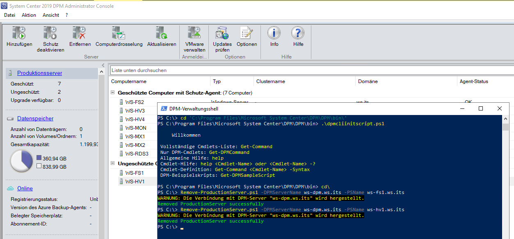Screen dimensions: 514x239
Task: Click the storage capacity pie chart
Action: coord(21,161)
